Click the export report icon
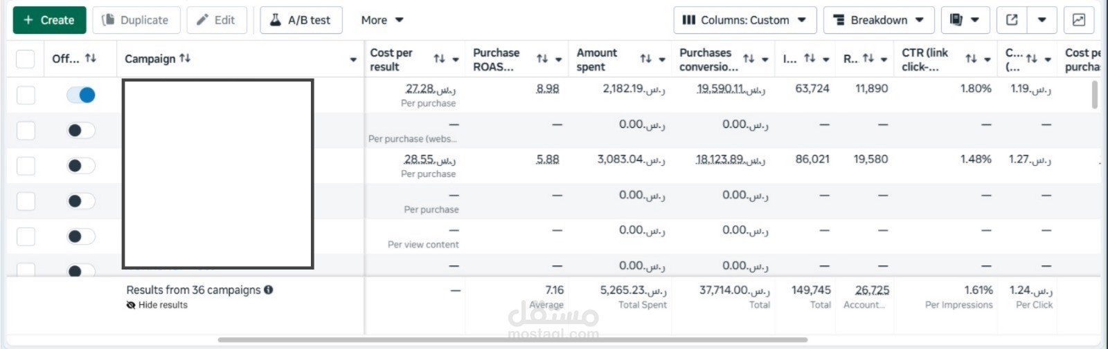 coord(1012,20)
